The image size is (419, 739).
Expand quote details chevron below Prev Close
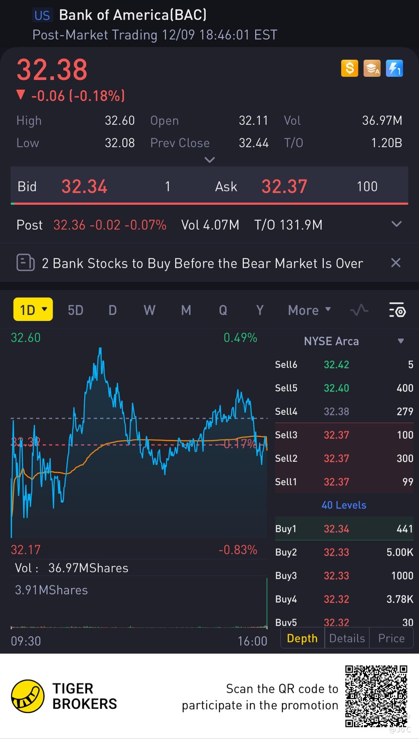pos(210,160)
